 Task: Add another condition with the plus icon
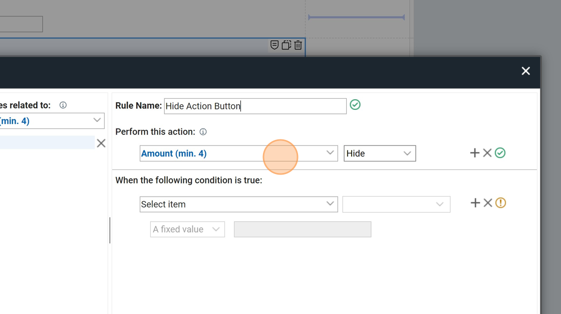[x=475, y=203]
